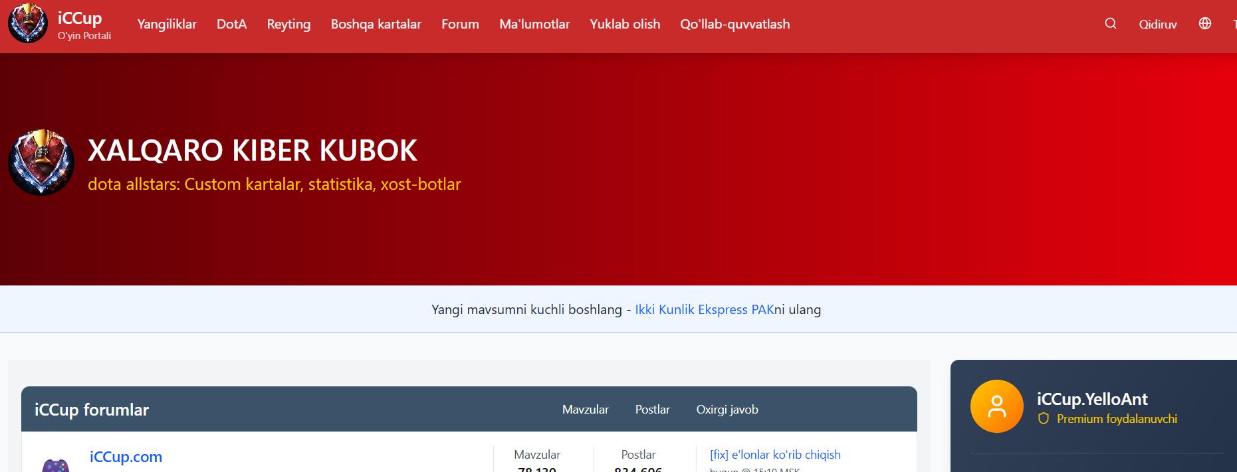Click the large shield emblem in the banner
1237x472 pixels.
click(41, 163)
